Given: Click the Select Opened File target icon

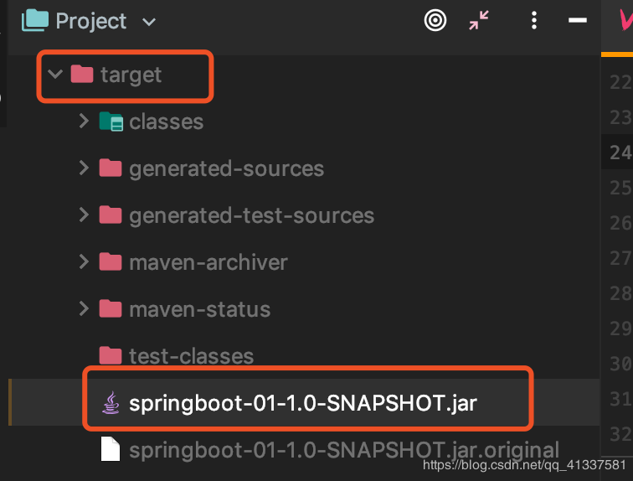Looking at the screenshot, I should tap(435, 21).
